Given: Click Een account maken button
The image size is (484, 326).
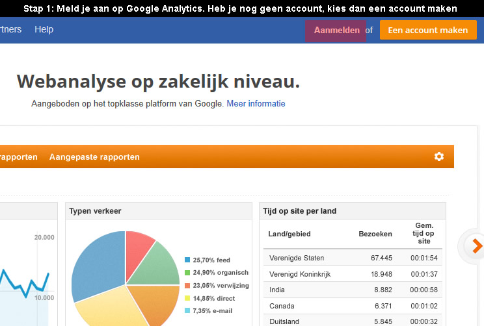Looking at the screenshot, I should (428, 30).
